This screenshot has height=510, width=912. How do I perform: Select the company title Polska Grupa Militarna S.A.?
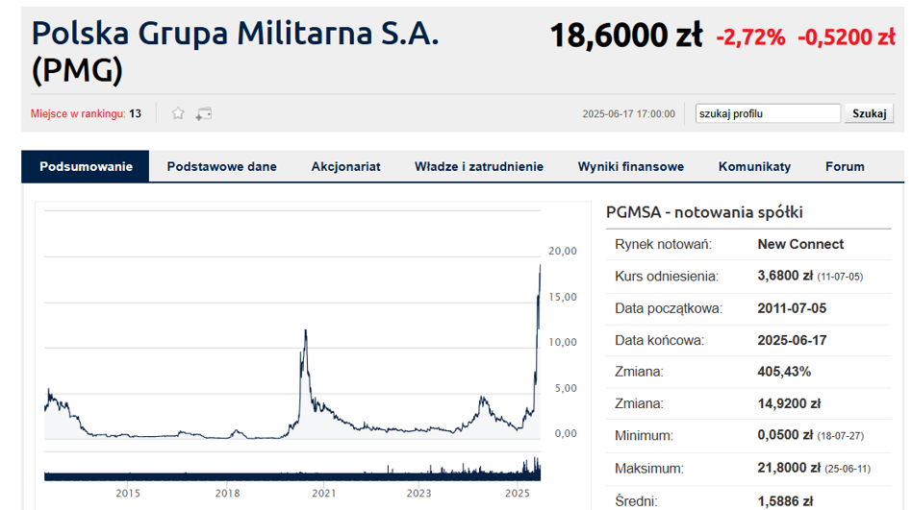pos(235,33)
